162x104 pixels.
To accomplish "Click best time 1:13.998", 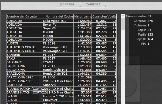I will 83,47.
